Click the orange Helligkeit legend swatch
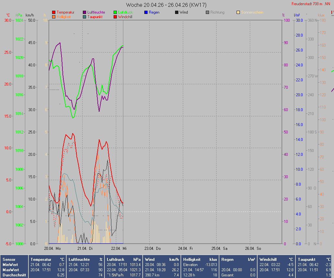Screen dimensions: 334x278 (54, 17)
